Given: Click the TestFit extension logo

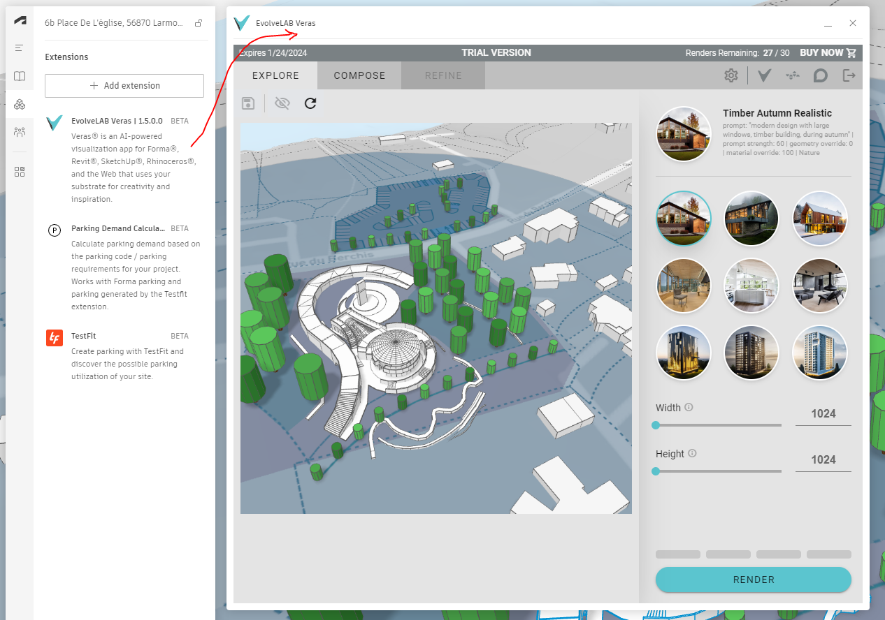Looking at the screenshot, I should click(55, 338).
